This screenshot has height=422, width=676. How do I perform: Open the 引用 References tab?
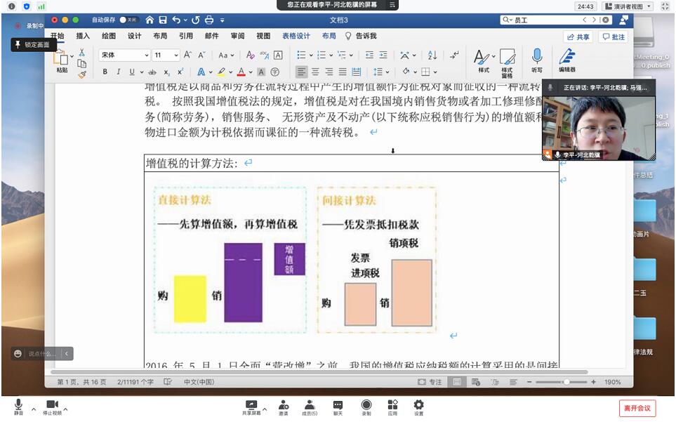pyautogui.click(x=186, y=36)
